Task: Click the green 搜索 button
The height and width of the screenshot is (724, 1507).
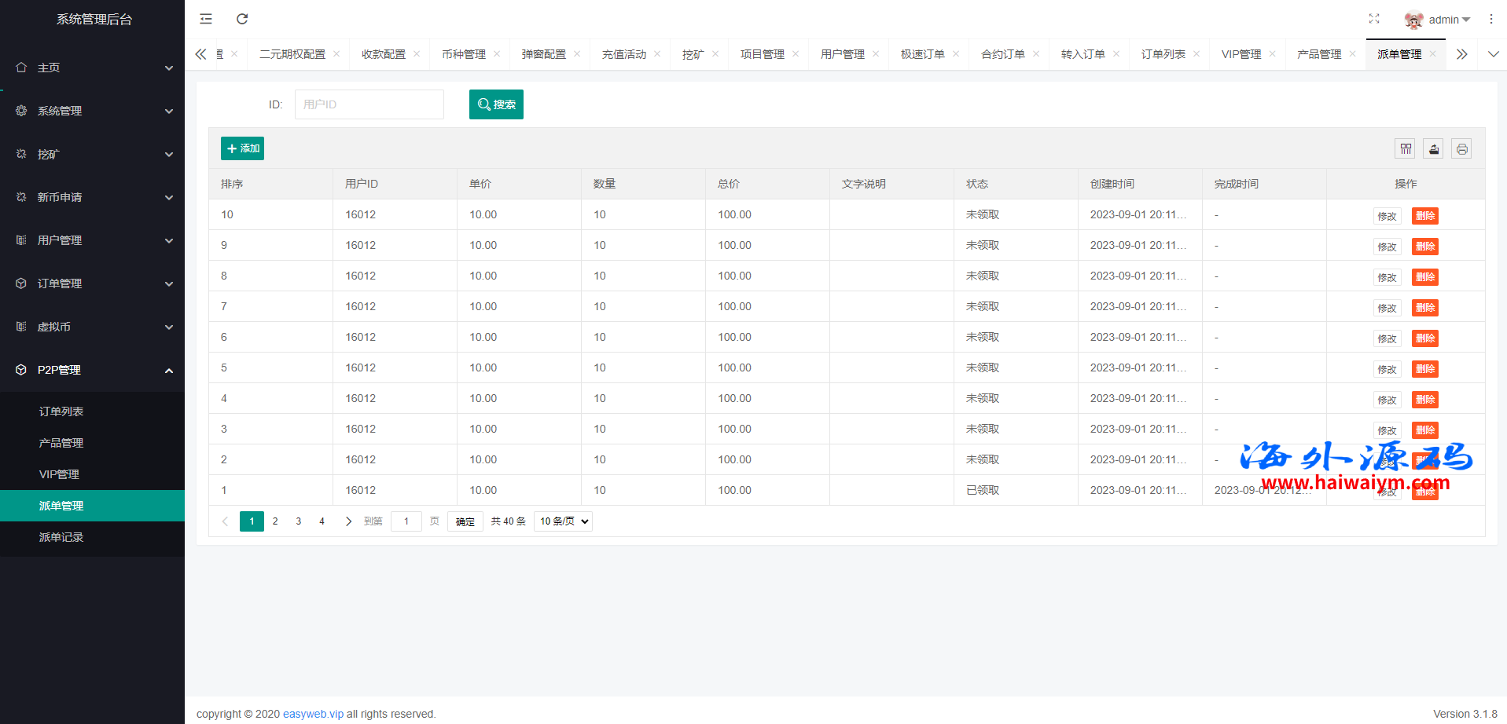Action: (x=496, y=104)
